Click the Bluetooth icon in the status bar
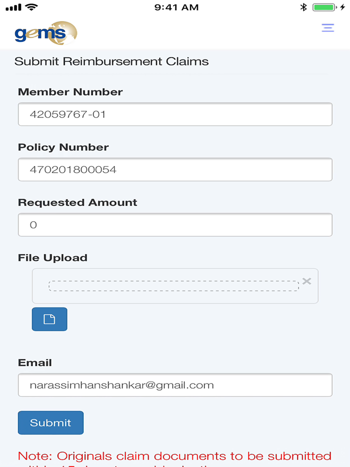350x467 pixels. [x=304, y=7]
